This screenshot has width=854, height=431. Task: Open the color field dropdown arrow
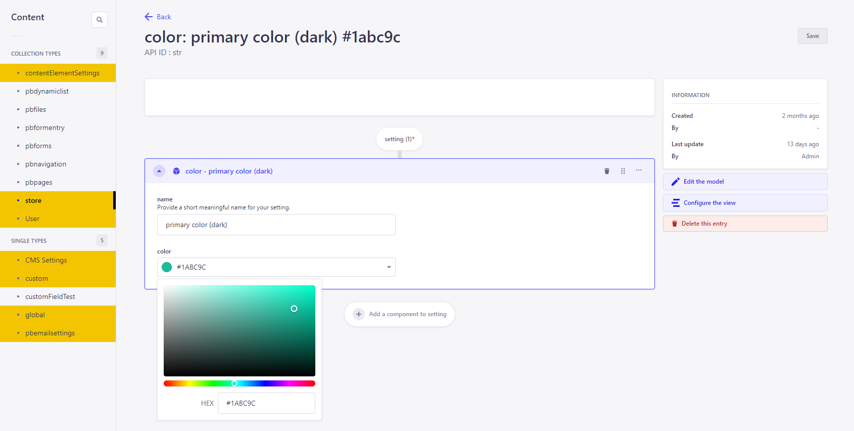pyautogui.click(x=389, y=267)
